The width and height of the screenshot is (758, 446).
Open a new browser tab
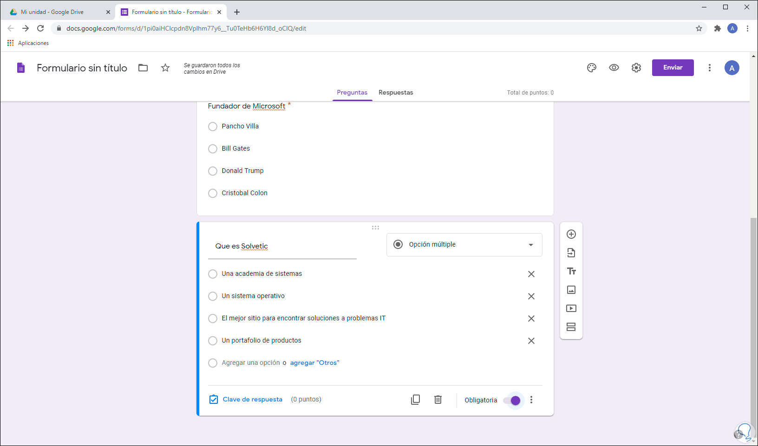point(237,12)
